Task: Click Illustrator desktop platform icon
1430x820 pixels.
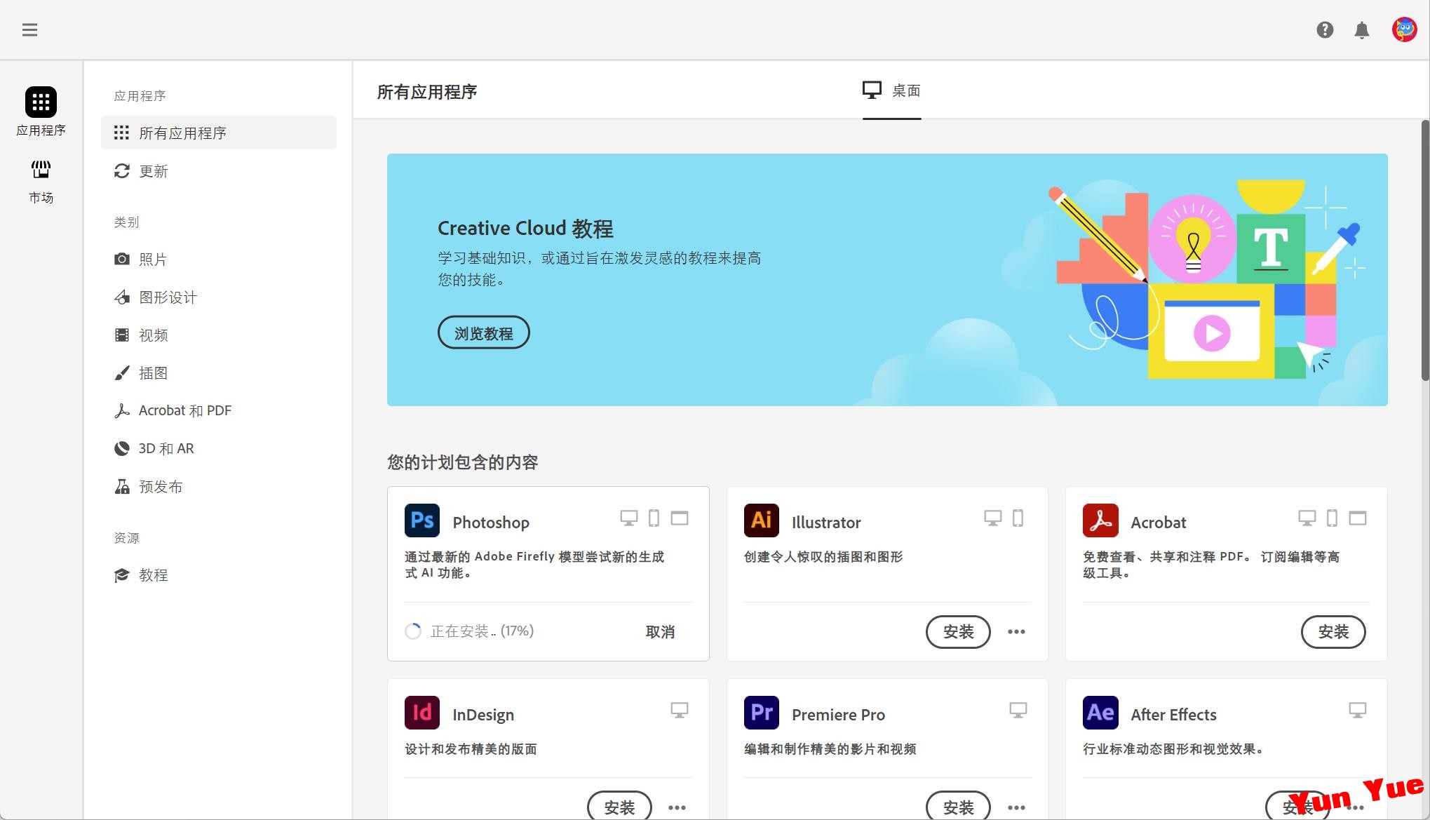Action: [x=993, y=518]
